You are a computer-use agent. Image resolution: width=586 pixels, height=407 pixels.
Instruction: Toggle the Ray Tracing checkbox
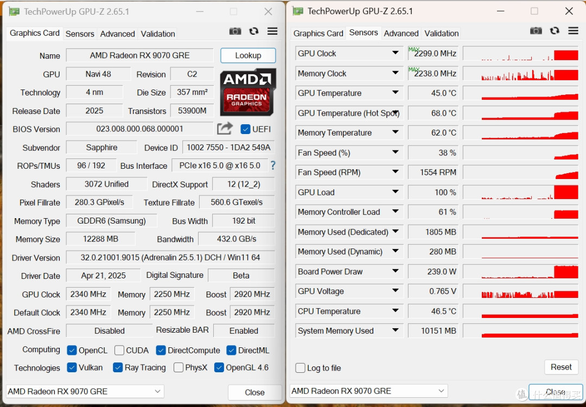(x=118, y=367)
